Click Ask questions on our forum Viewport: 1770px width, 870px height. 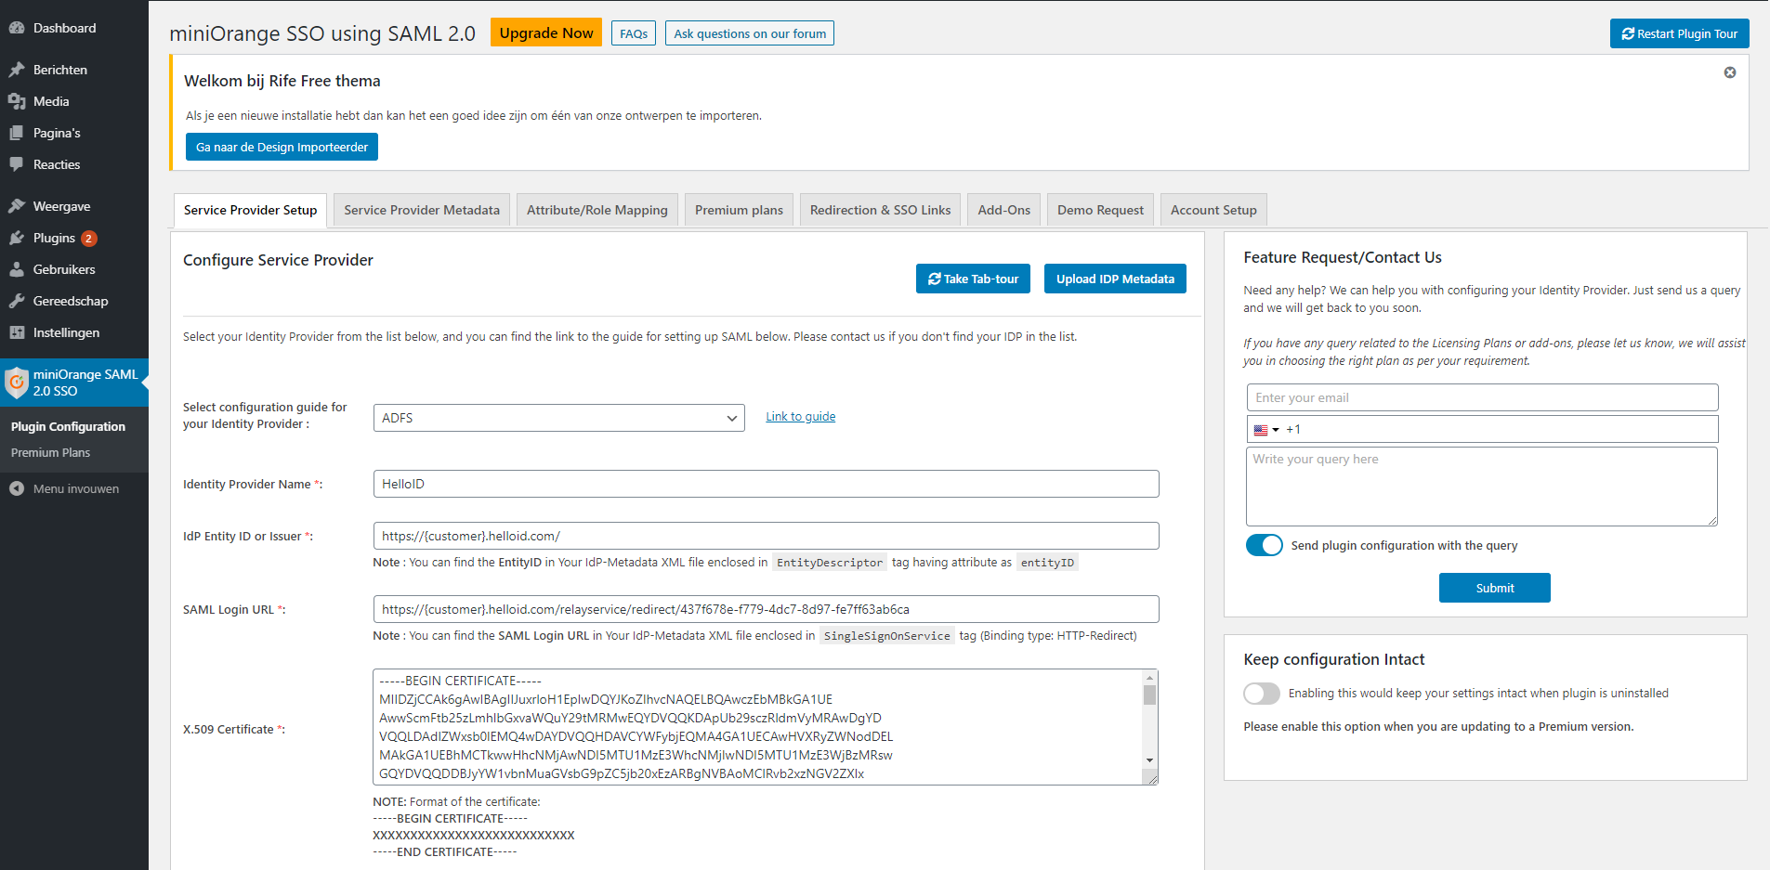(x=750, y=33)
